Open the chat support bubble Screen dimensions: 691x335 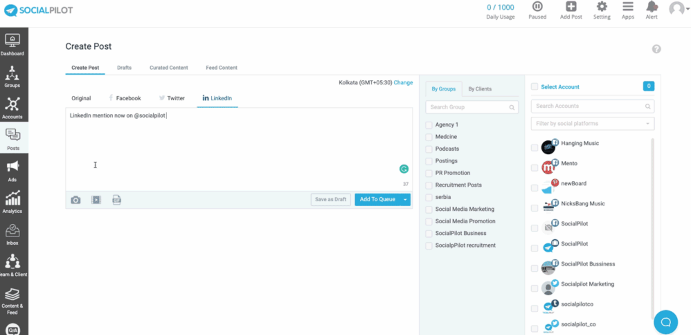click(665, 322)
